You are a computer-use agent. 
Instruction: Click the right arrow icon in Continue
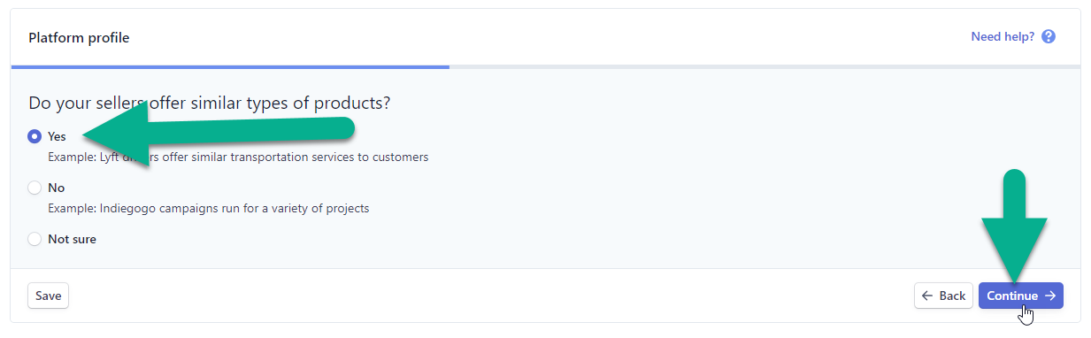pyautogui.click(x=1050, y=296)
